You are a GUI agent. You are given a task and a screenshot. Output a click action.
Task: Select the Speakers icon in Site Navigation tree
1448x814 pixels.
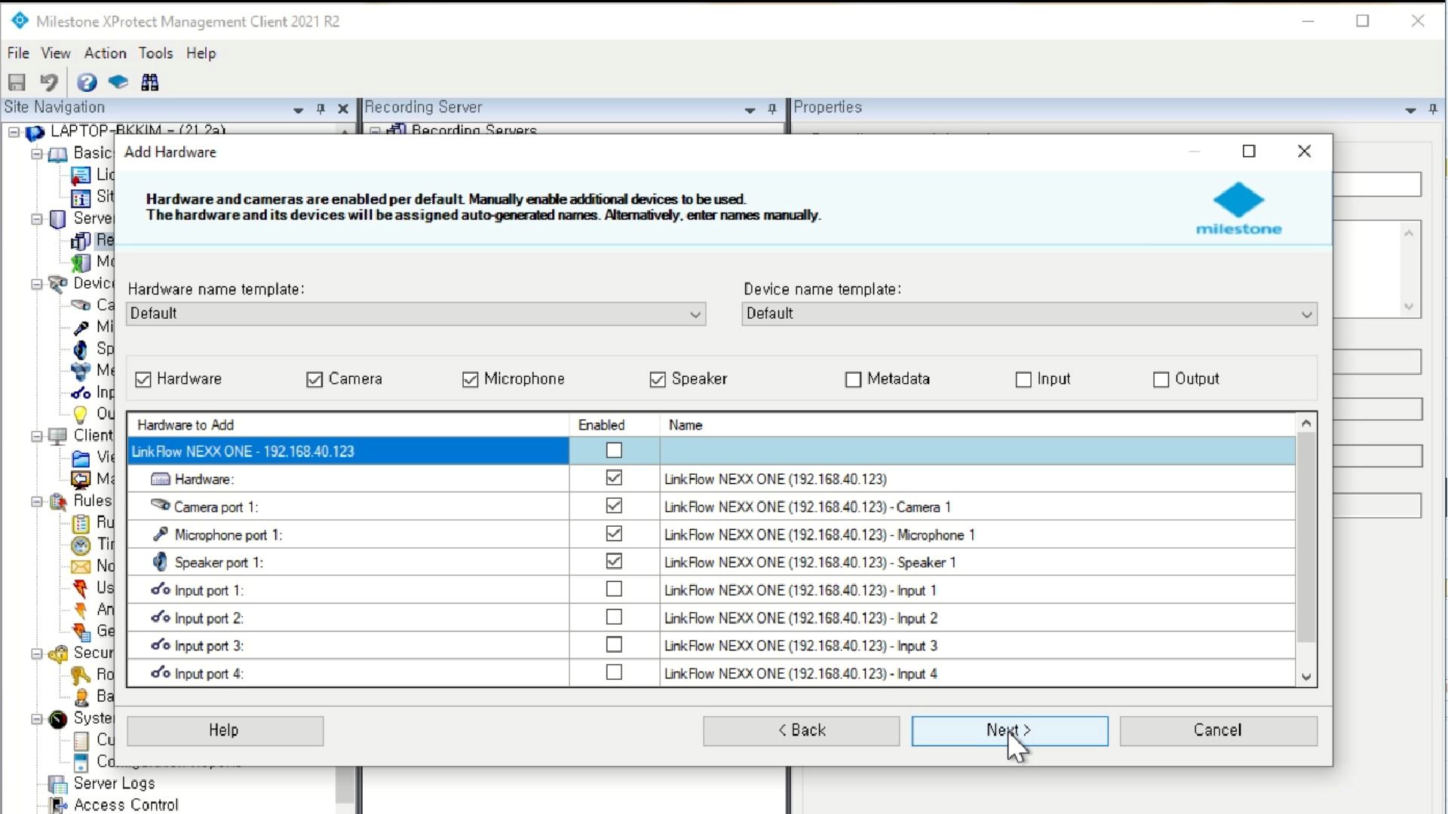point(81,349)
